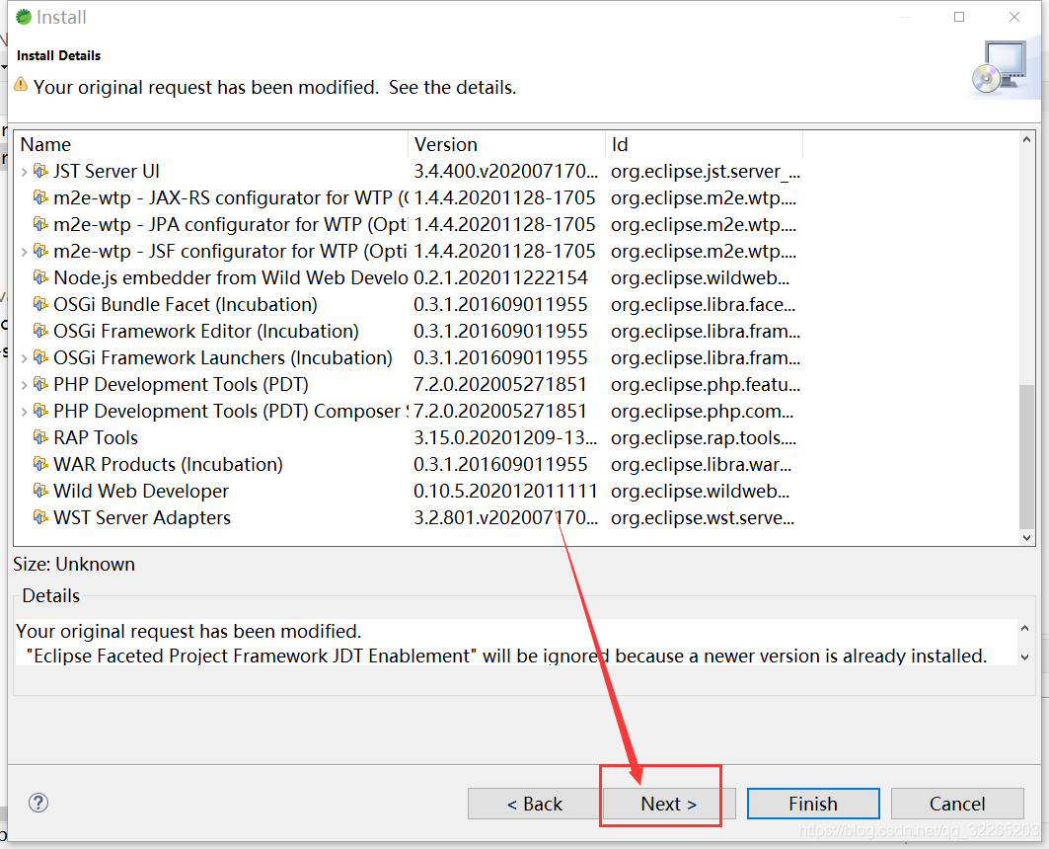Click the PDT Composer feature icon

[40, 411]
